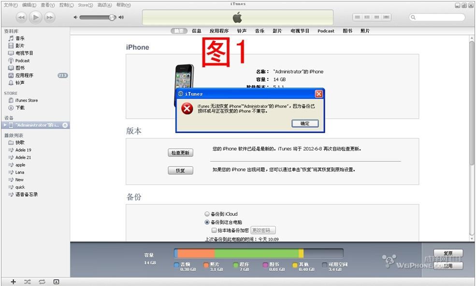Click the Next track button
The image size is (476, 286).
tap(50, 17)
